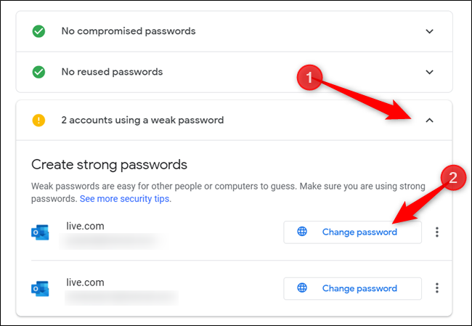The width and height of the screenshot is (472, 326).
Task: Click Outlook icon of first live.com account
Action: tap(39, 232)
